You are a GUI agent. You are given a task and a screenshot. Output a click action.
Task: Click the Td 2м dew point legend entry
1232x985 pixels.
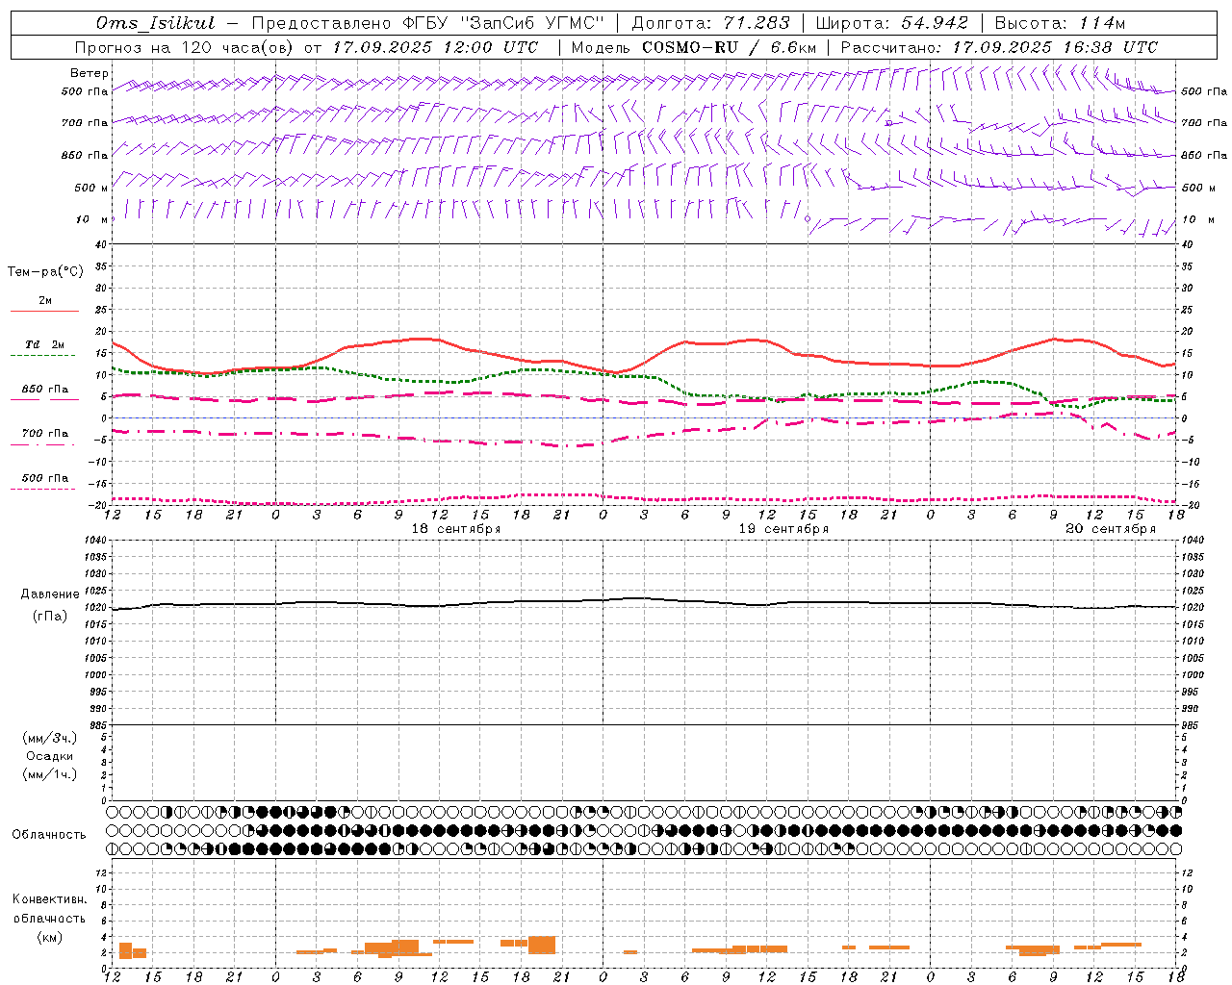(44, 349)
